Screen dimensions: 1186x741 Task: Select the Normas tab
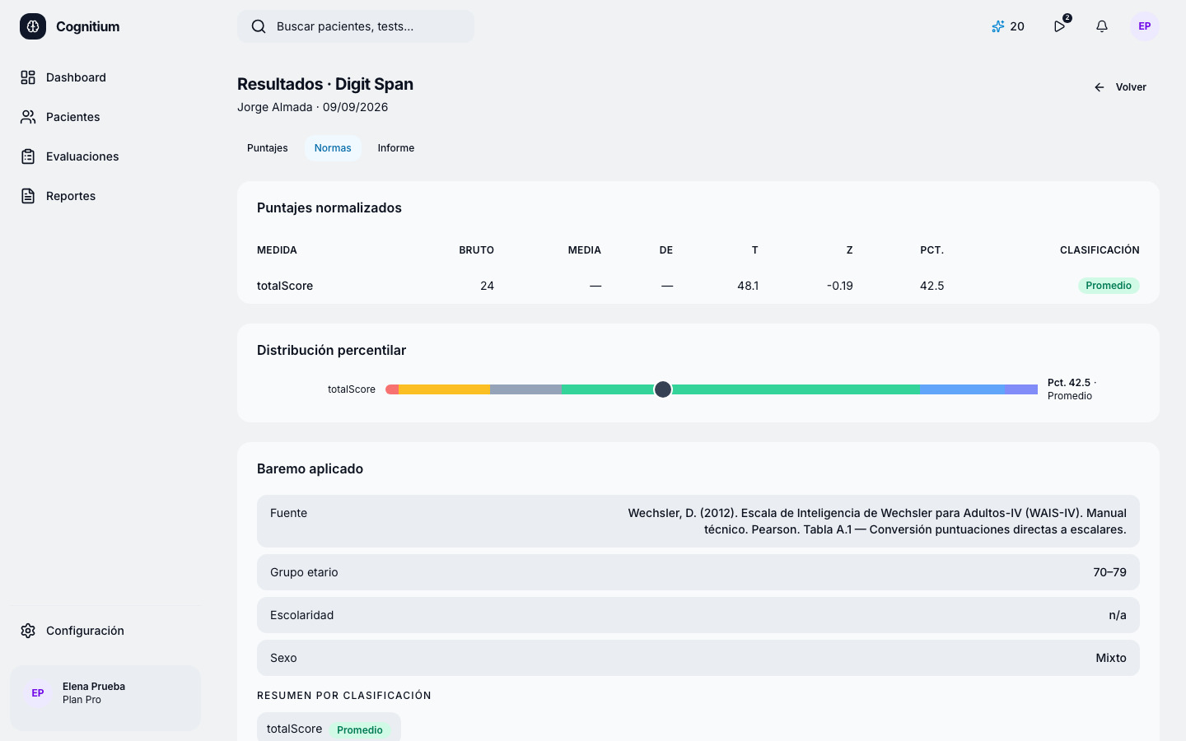click(x=333, y=148)
